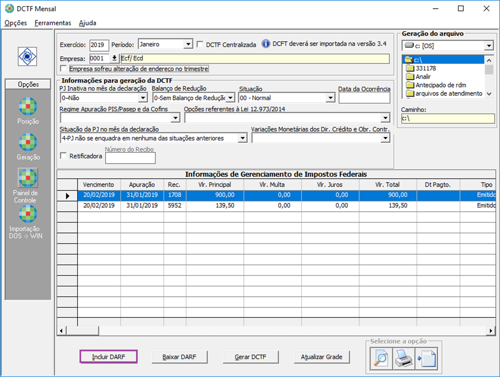The image size is (500, 377).
Task: Click the 139,50 Vlr. Principal cell
Action: [215, 206]
